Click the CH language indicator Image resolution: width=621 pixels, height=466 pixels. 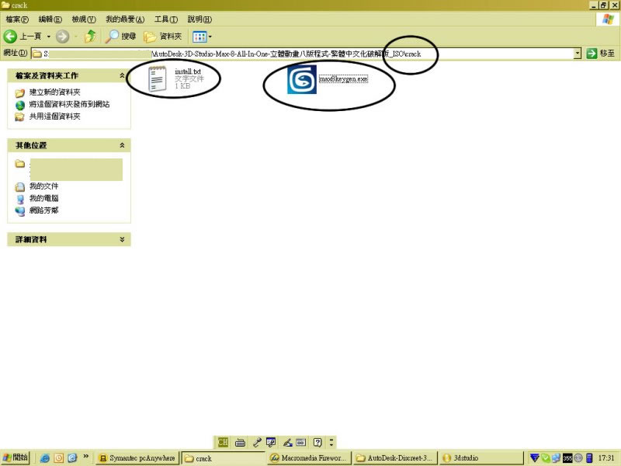click(223, 442)
